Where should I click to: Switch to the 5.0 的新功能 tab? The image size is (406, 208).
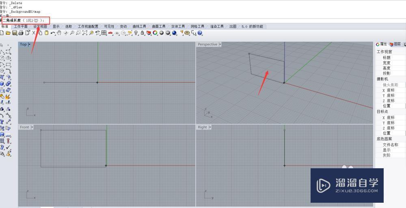point(252,26)
